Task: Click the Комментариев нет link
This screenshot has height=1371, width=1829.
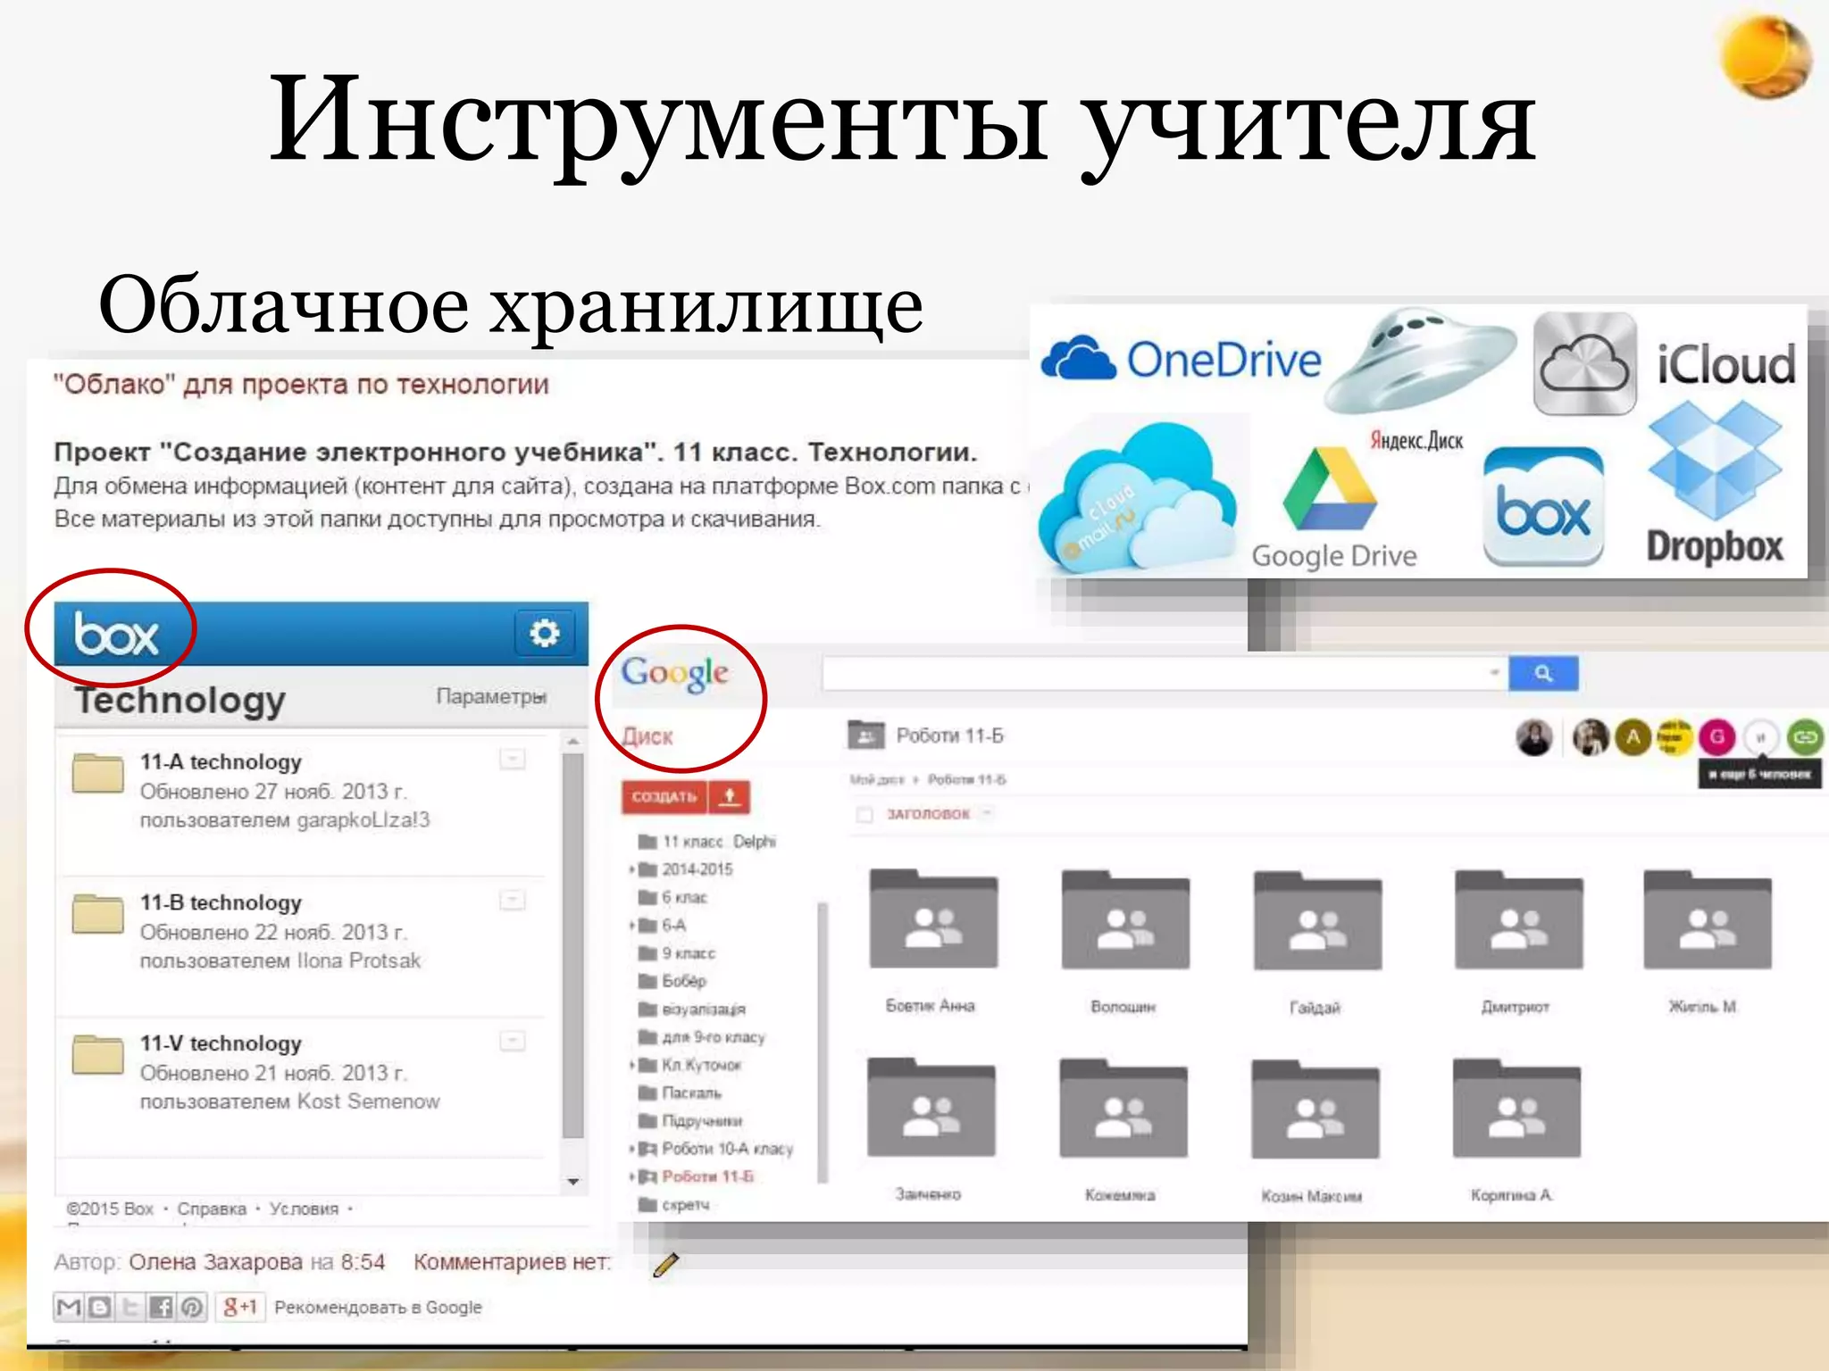Action: coord(513,1262)
